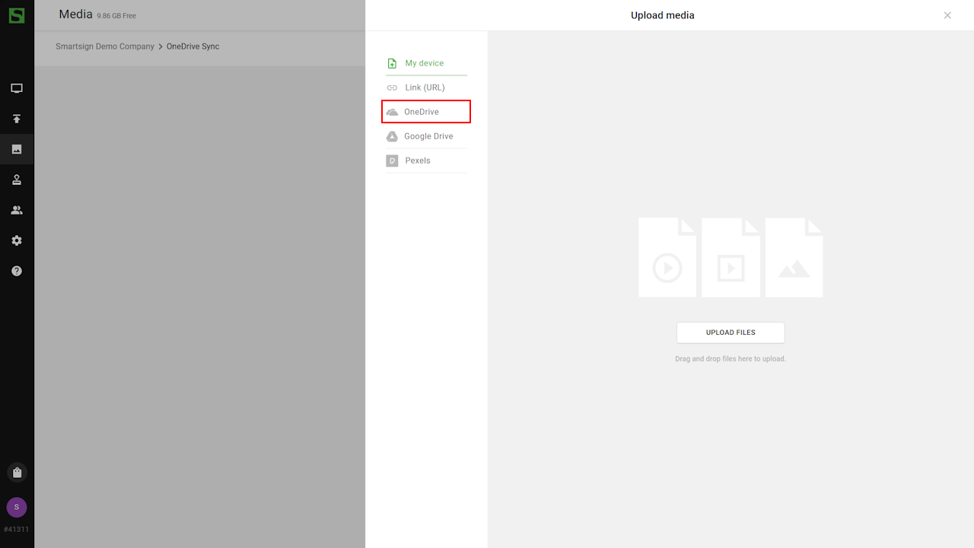Choose Google Drive as the upload source
974x548 pixels.
click(428, 136)
